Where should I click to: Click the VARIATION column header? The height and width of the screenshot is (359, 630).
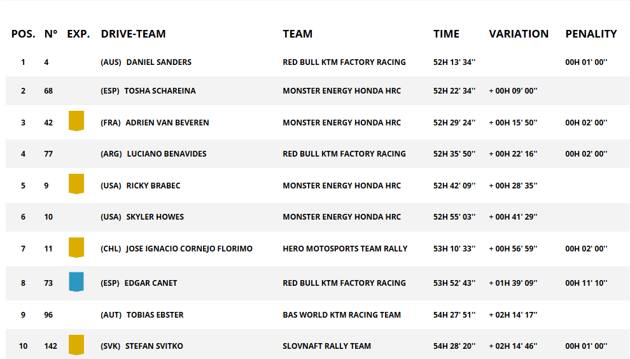point(518,34)
